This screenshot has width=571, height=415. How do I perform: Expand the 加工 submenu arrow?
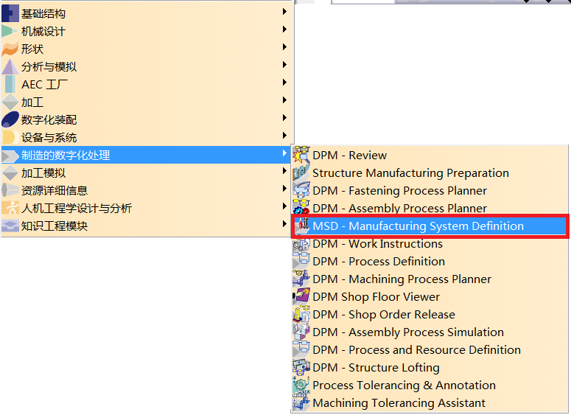click(284, 100)
